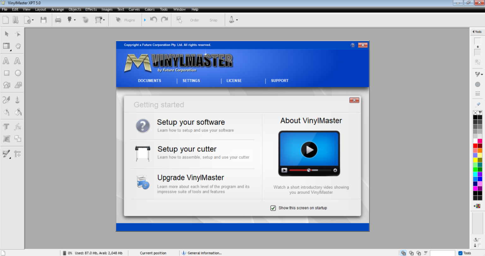Viewport: 485px width, 256px height.
Task: Toggle 'Show this screen on startup' checkbox
Action: [x=273, y=208]
